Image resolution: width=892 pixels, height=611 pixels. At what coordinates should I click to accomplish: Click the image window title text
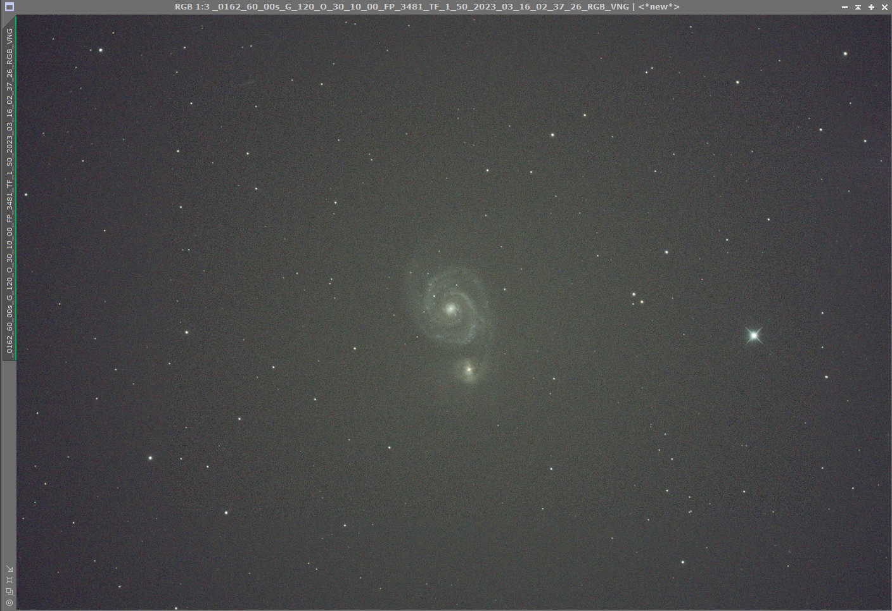(427, 7)
